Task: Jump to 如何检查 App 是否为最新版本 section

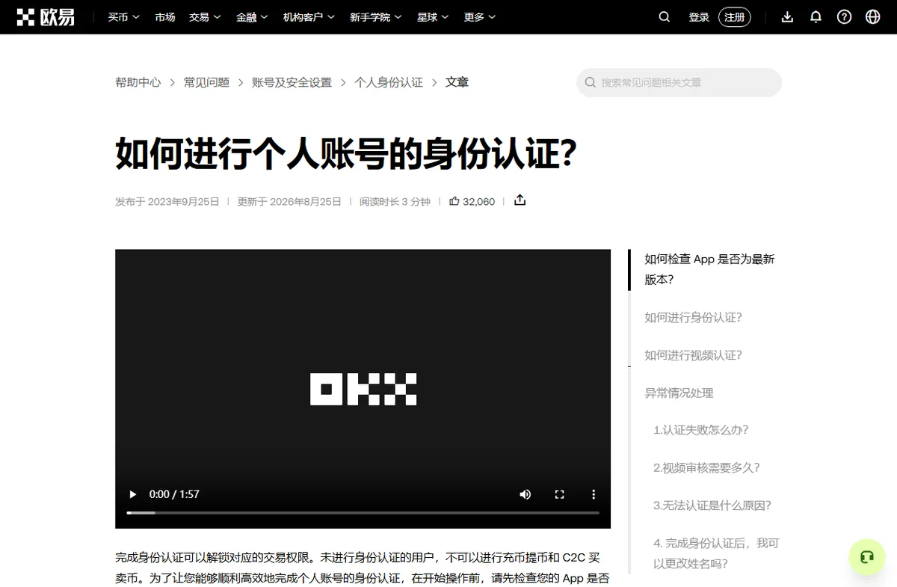Action: click(709, 269)
